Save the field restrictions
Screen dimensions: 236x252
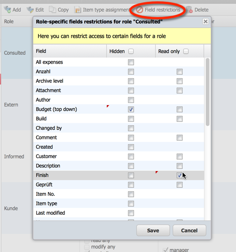pyautogui.click(x=153, y=230)
